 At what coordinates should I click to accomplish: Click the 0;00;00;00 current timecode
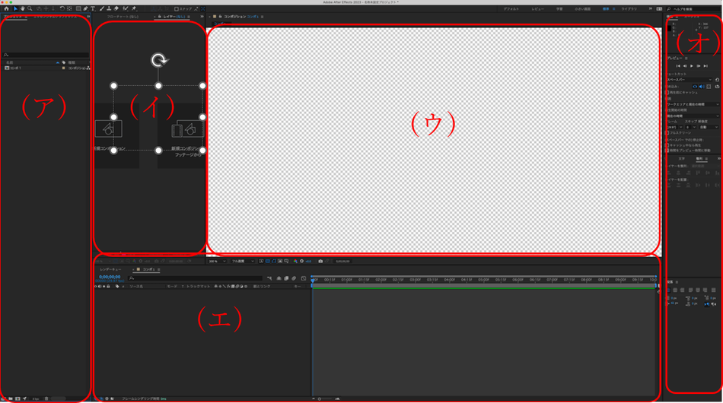110,277
